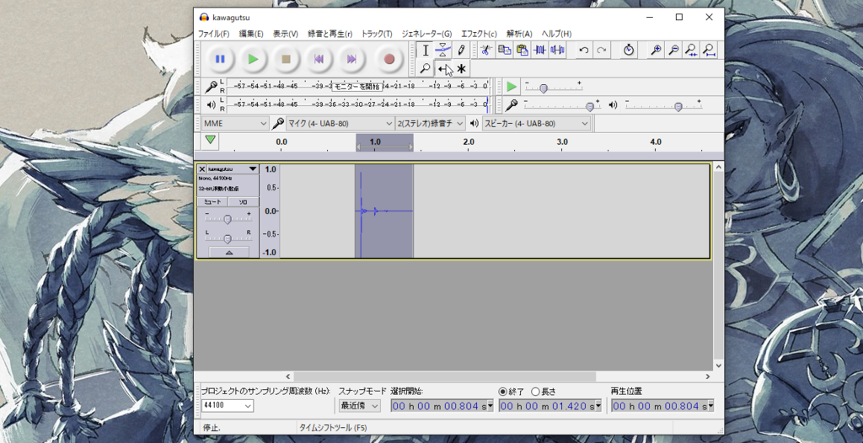Open the 2(ステレオ) recording channels dropdown
This screenshot has height=443, width=863.
[431, 123]
